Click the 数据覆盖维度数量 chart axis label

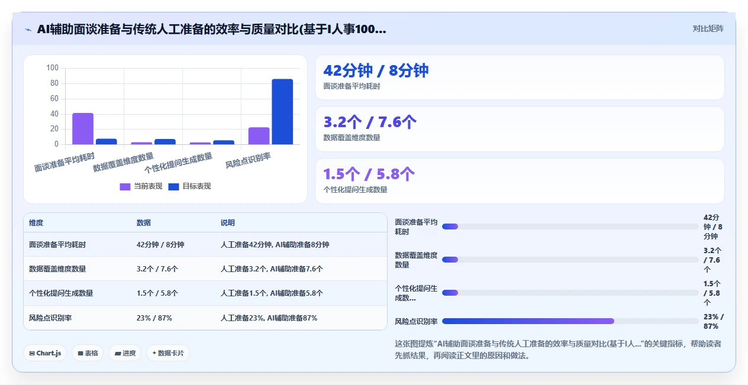coord(123,162)
